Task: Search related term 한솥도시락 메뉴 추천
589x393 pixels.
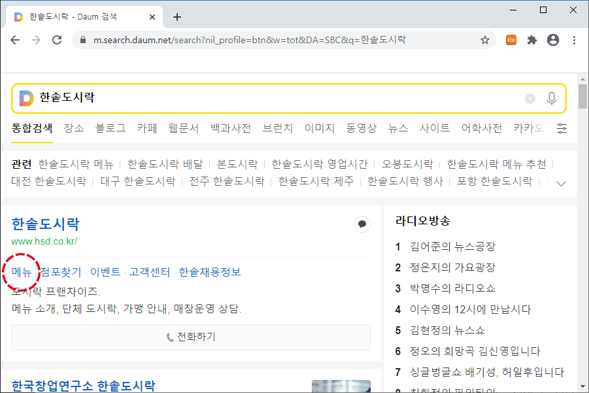Action: (496, 164)
